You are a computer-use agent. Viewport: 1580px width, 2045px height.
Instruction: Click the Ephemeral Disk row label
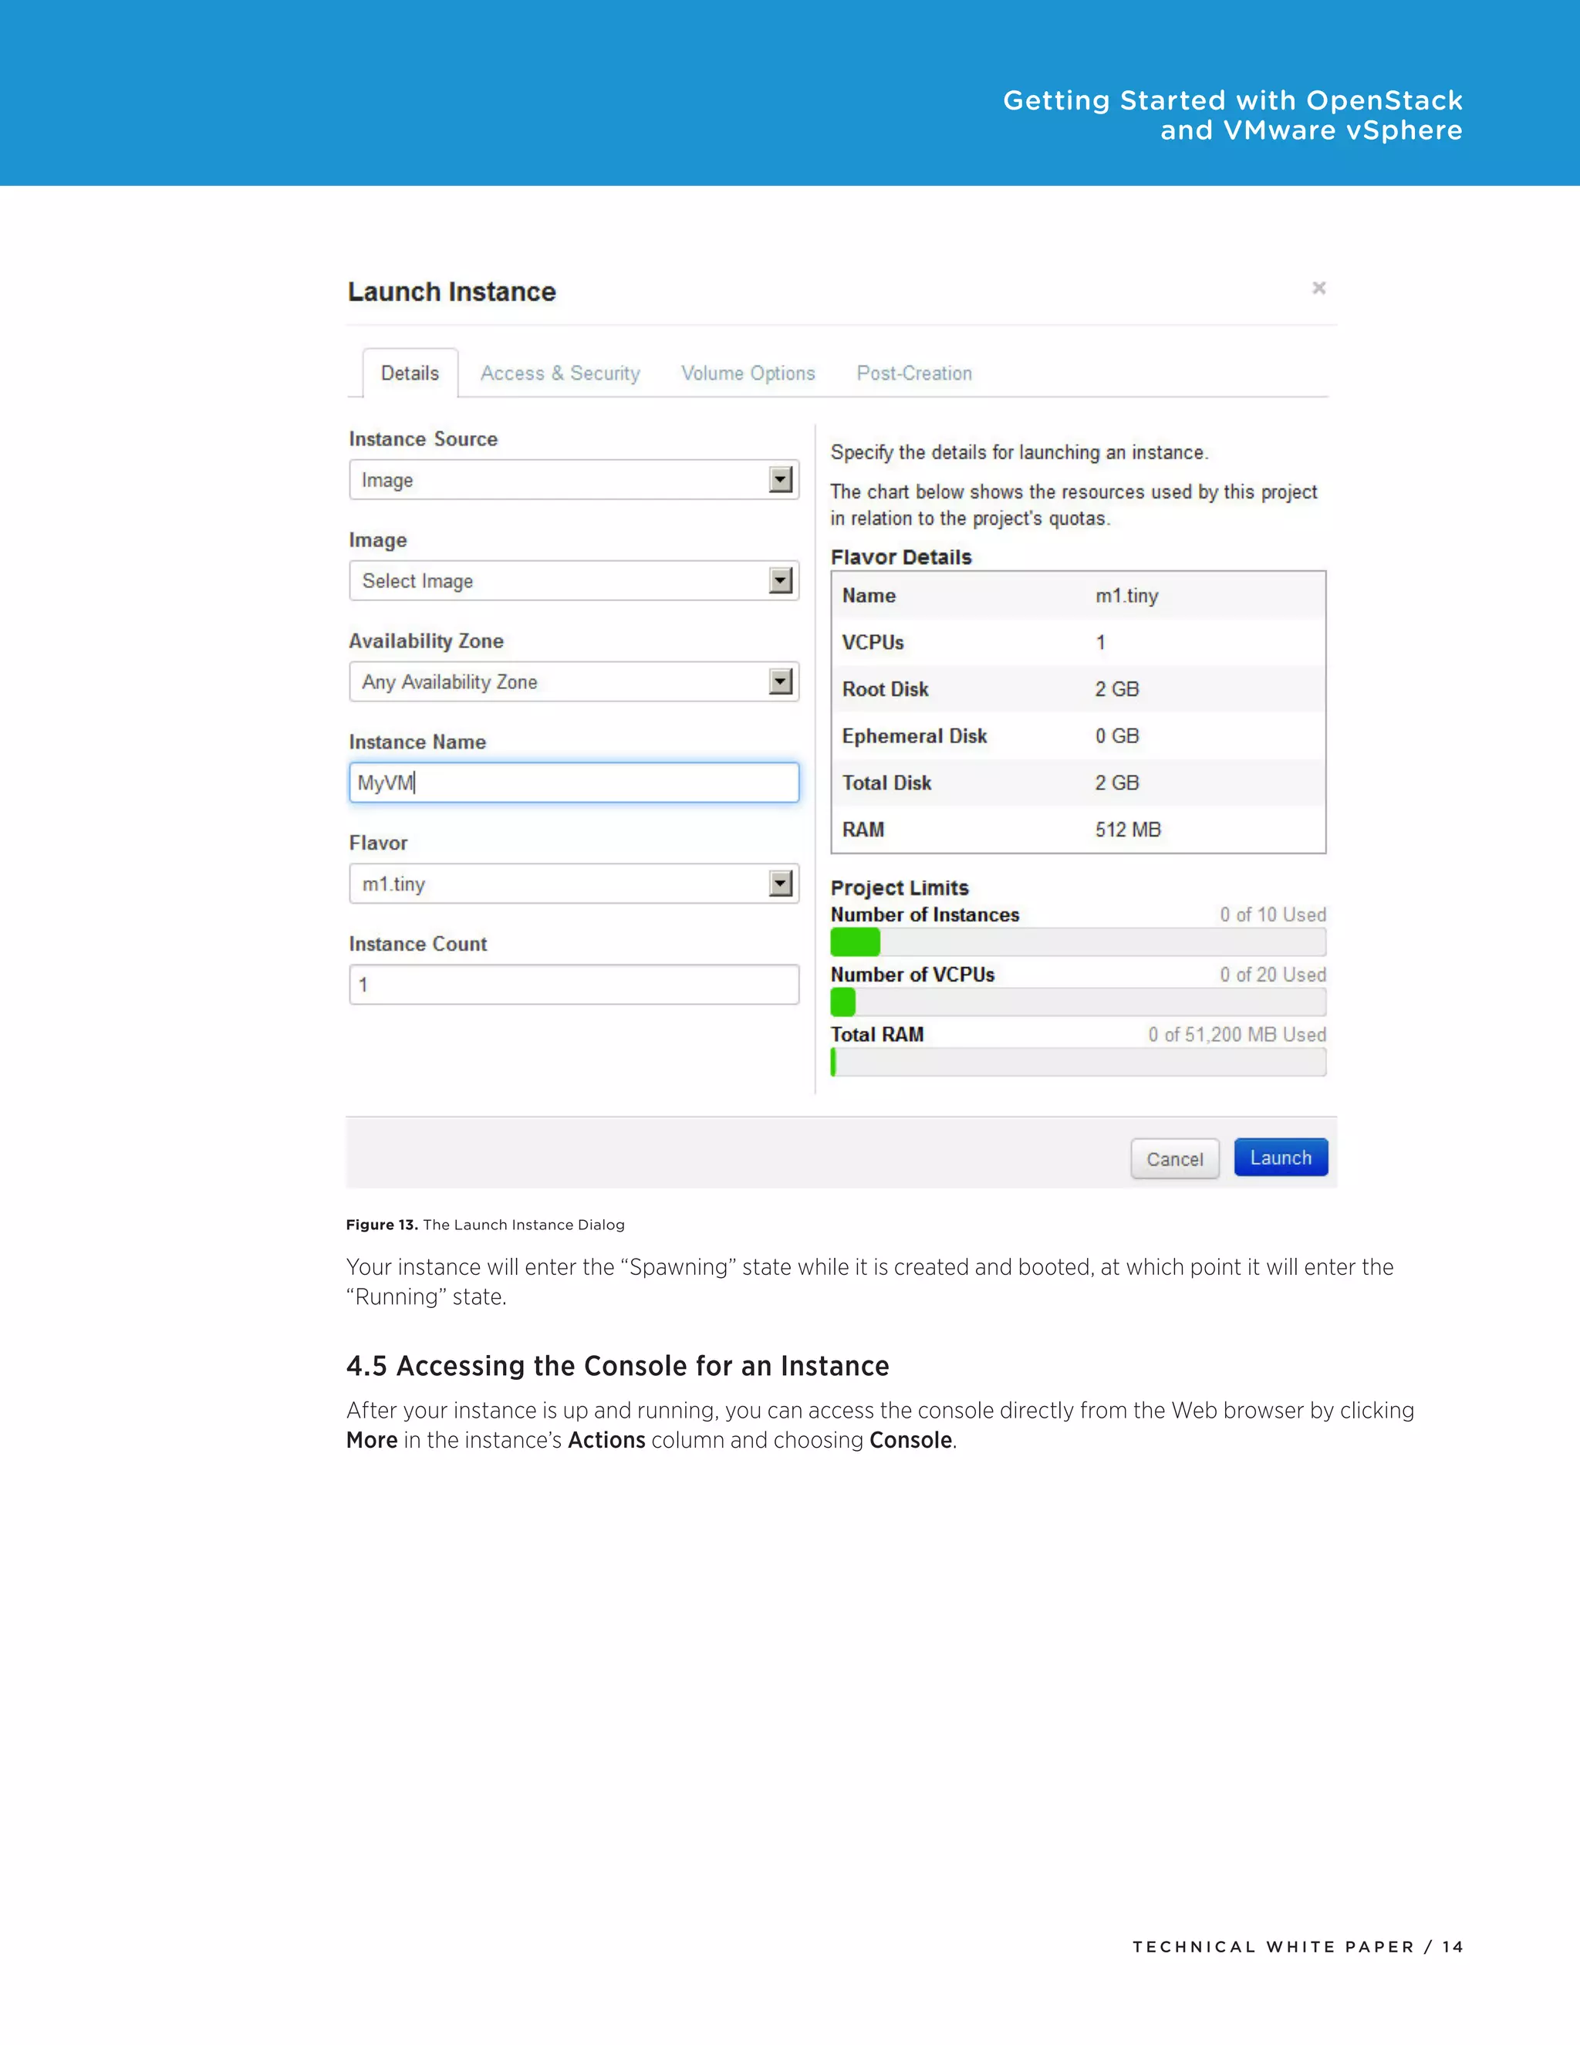pos(914,736)
